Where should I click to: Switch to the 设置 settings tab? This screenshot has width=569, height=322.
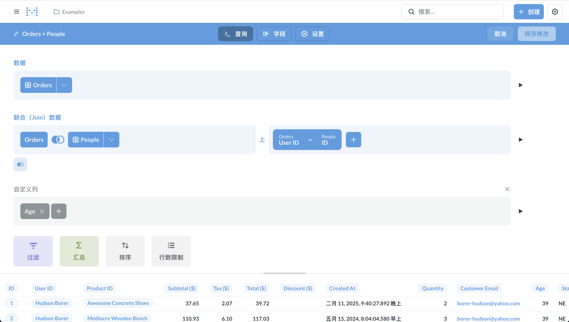tap(312, 34)
